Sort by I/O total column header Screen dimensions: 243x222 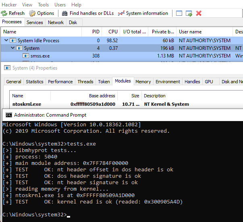[134, 32]
